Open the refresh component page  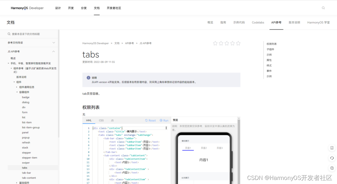point(26,142)
